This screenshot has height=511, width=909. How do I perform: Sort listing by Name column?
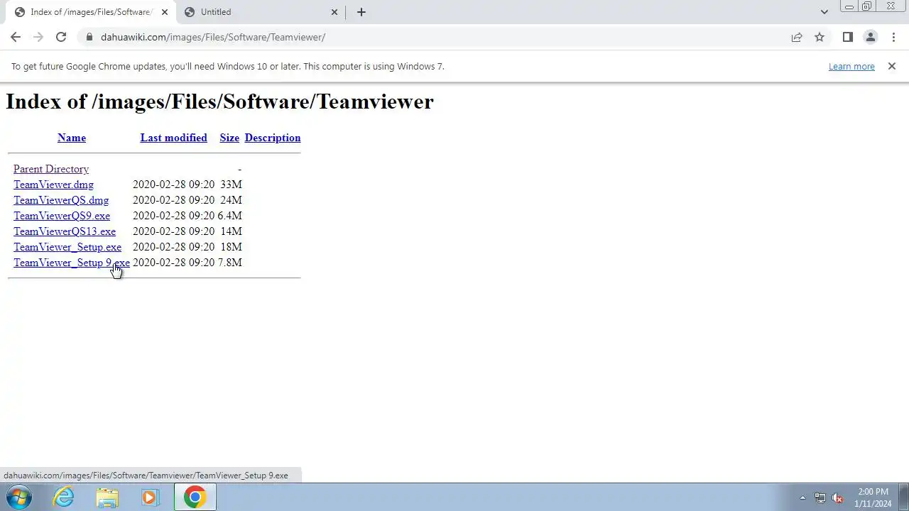coord(72,138)
